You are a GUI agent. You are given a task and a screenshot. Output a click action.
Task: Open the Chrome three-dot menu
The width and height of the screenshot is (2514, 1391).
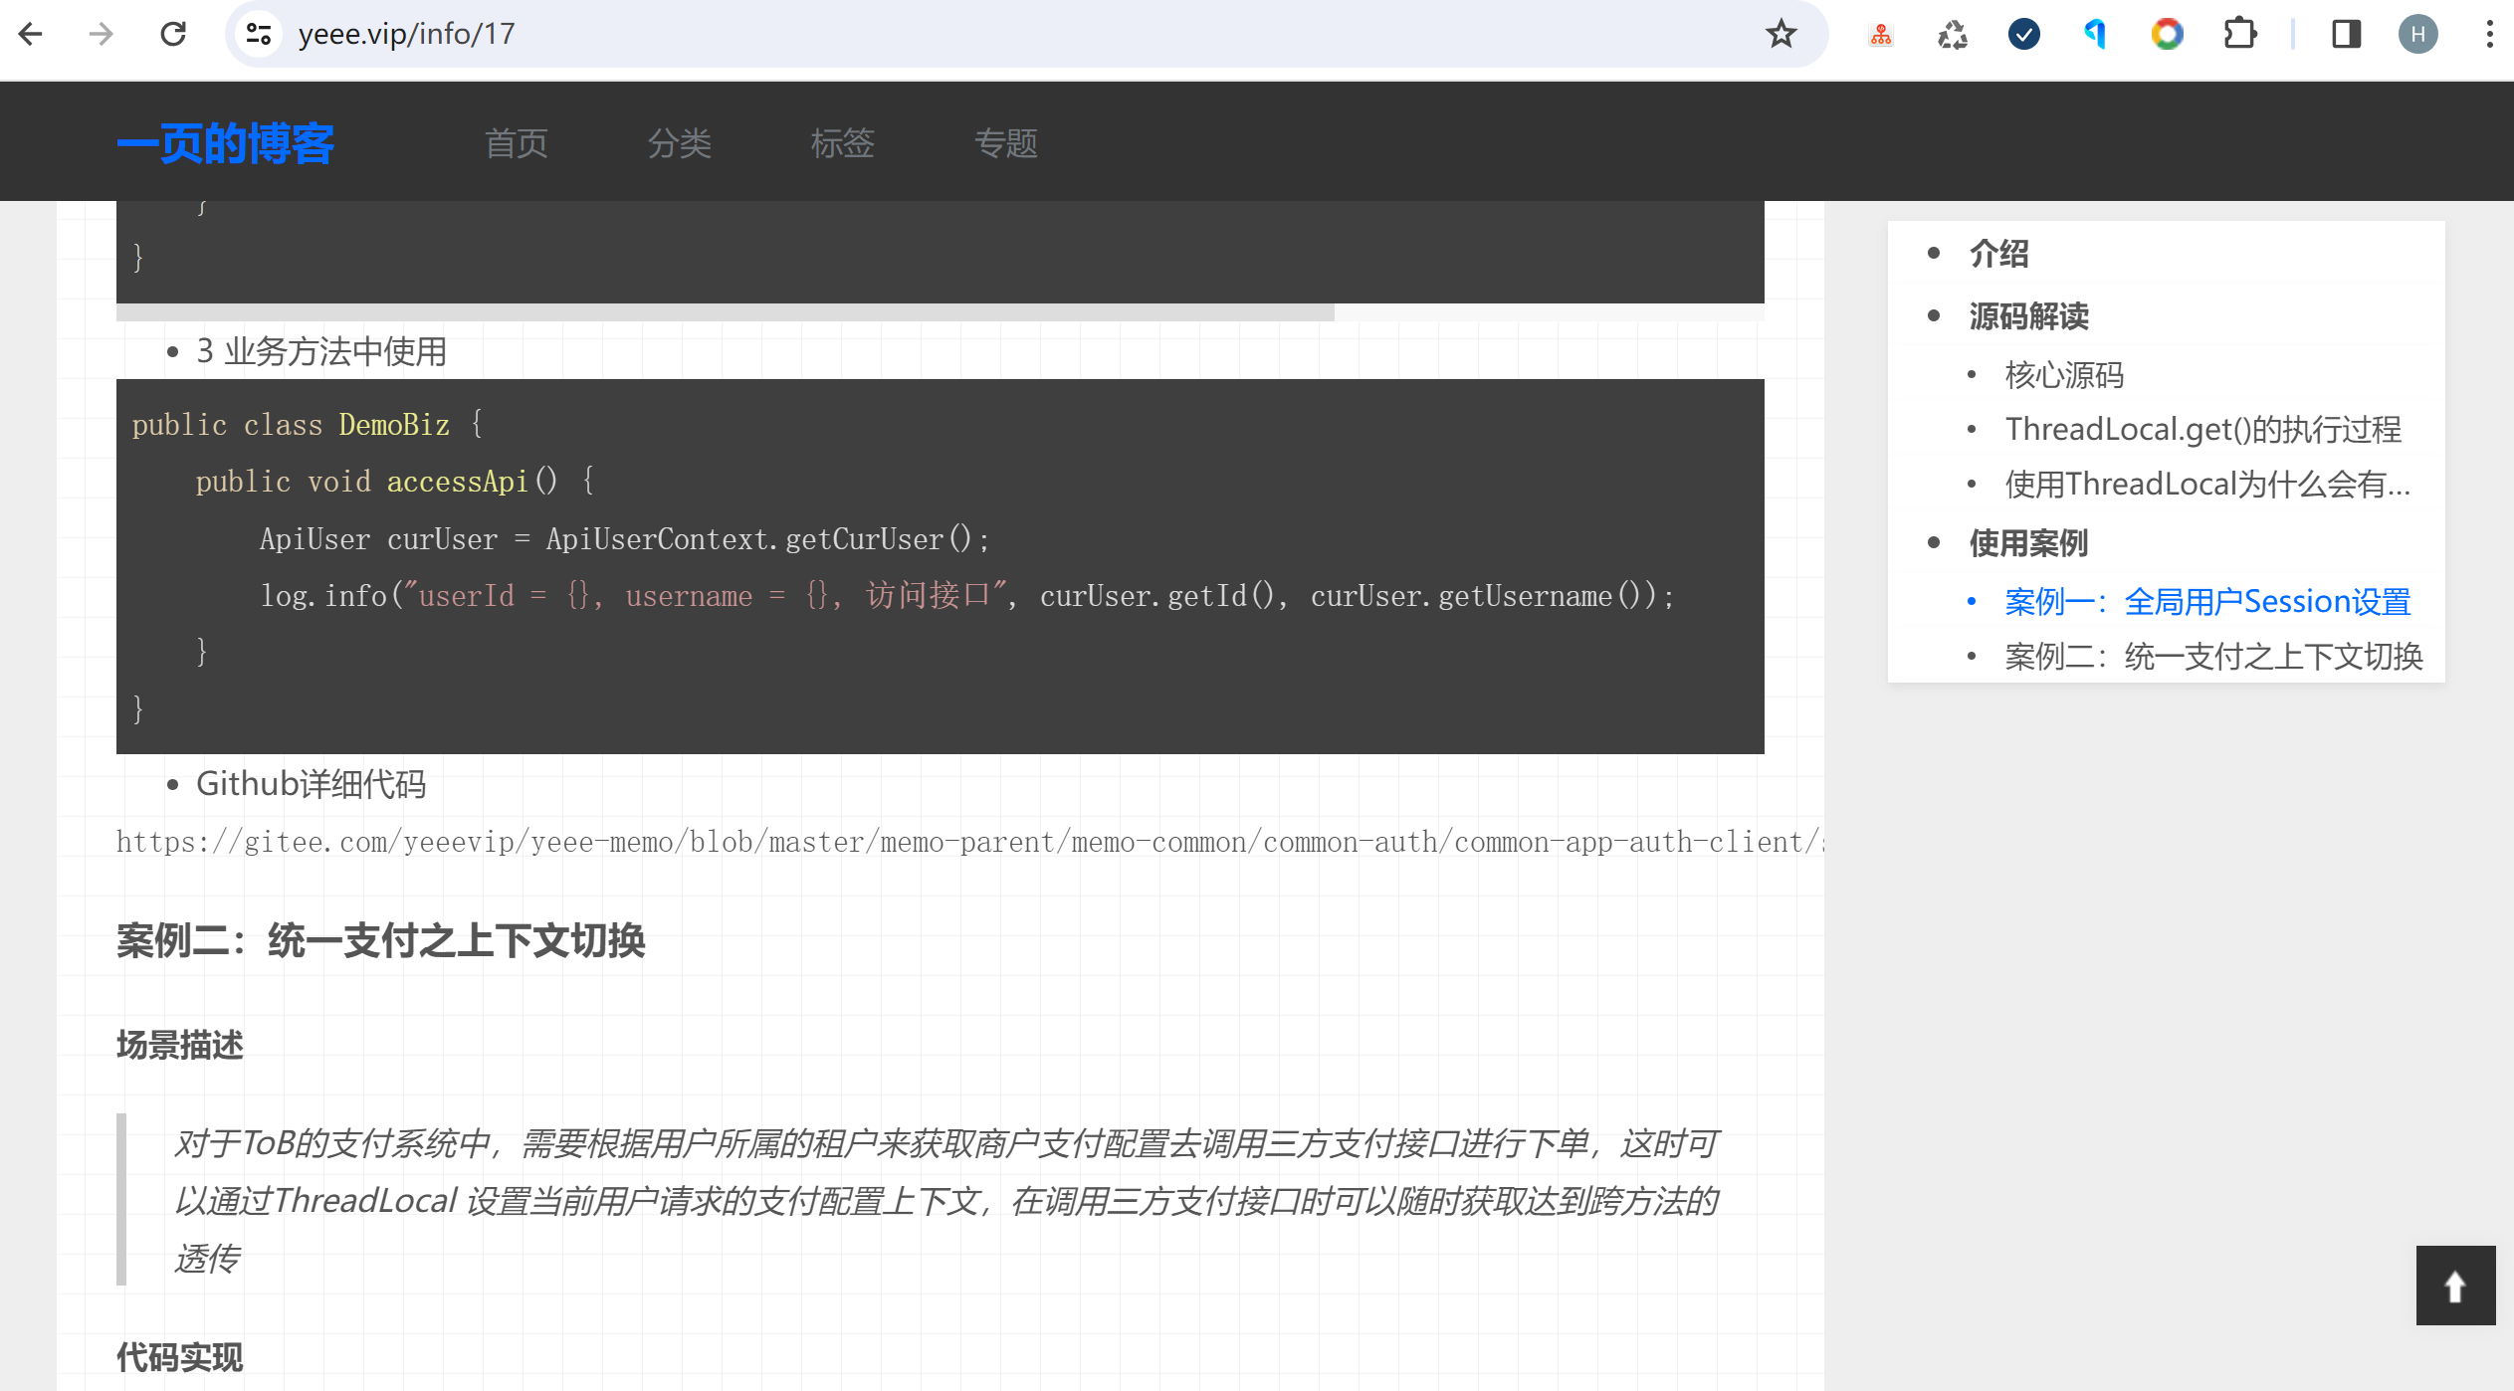[x=2490, y=33]
